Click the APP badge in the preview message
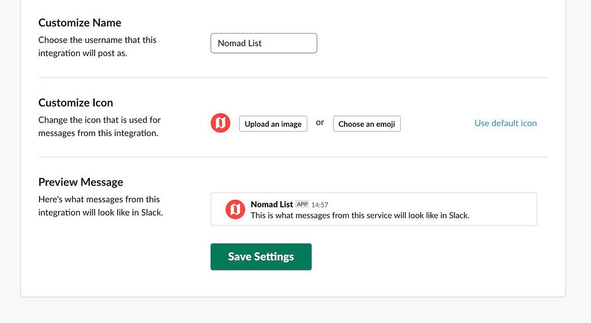This screenshot has width=591, height=323. coord(302,204)
